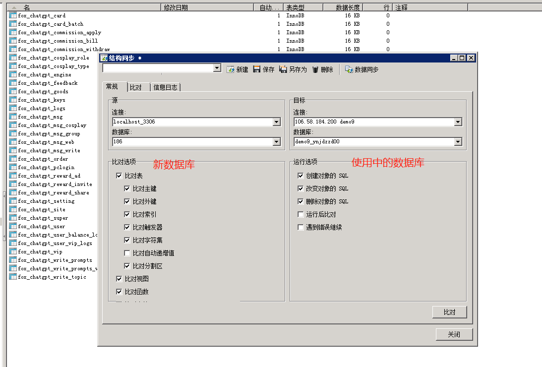Expand the target 数据库 demo9_ynjdzzd00 dropdown

[458, 142]
